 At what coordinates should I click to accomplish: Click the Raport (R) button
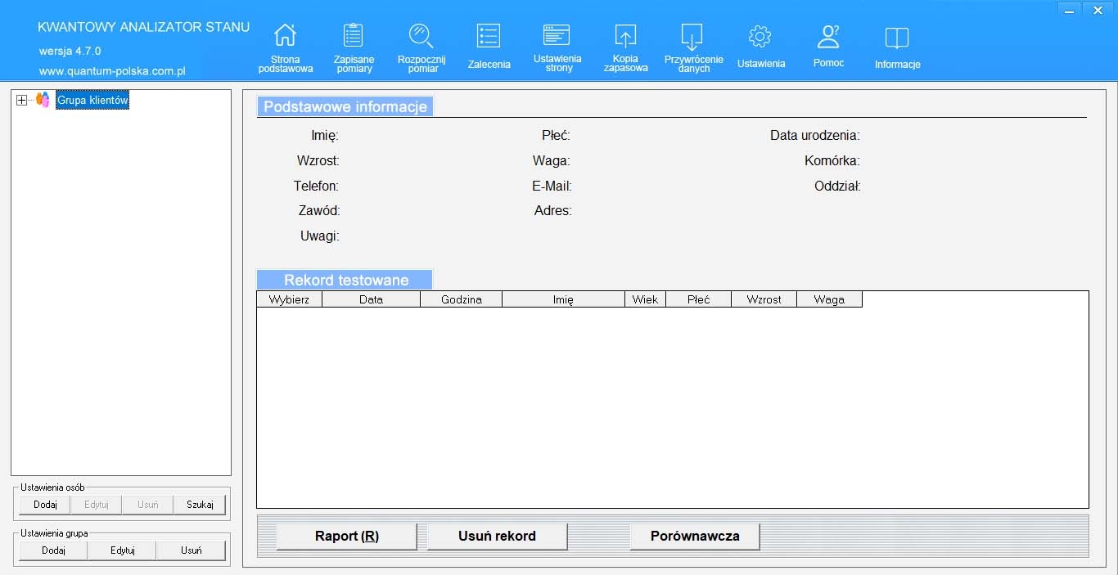tap(347, 537)
